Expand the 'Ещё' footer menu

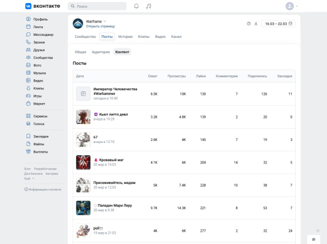coord(29,178)
